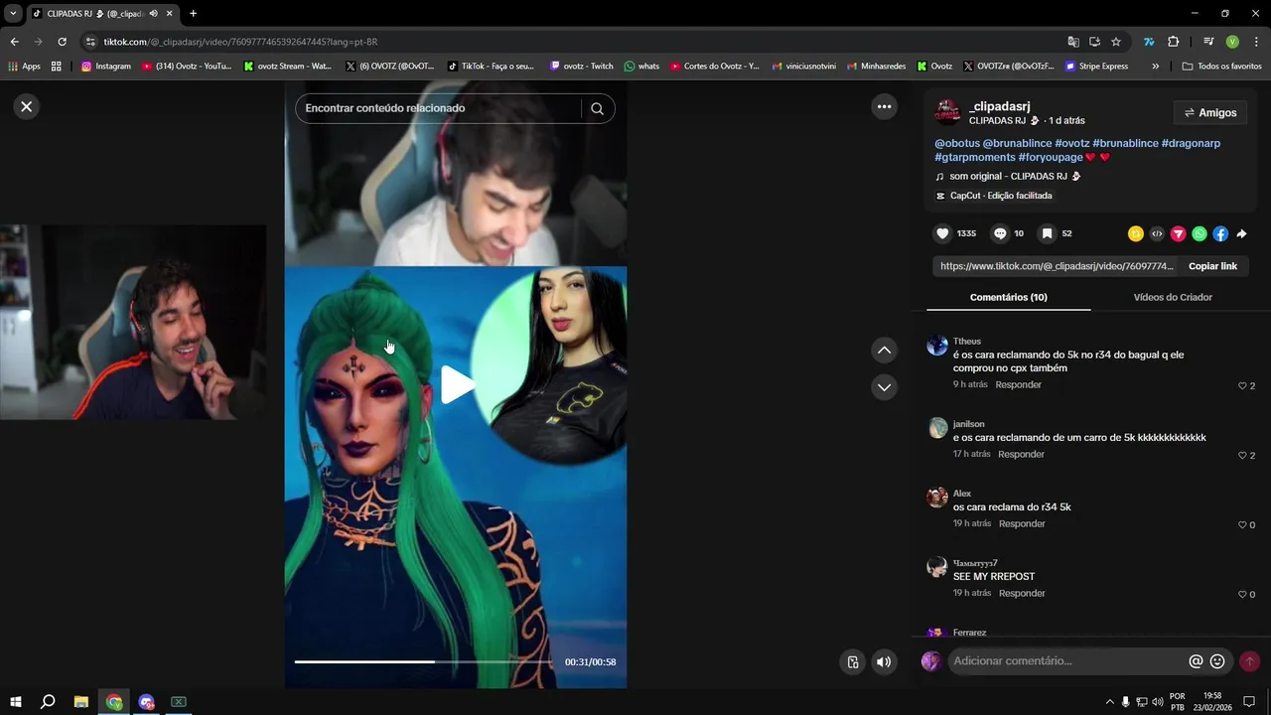The image size is (1271, 715).
Task: Open the #dragonarp hashtag
Action: 1191,143
